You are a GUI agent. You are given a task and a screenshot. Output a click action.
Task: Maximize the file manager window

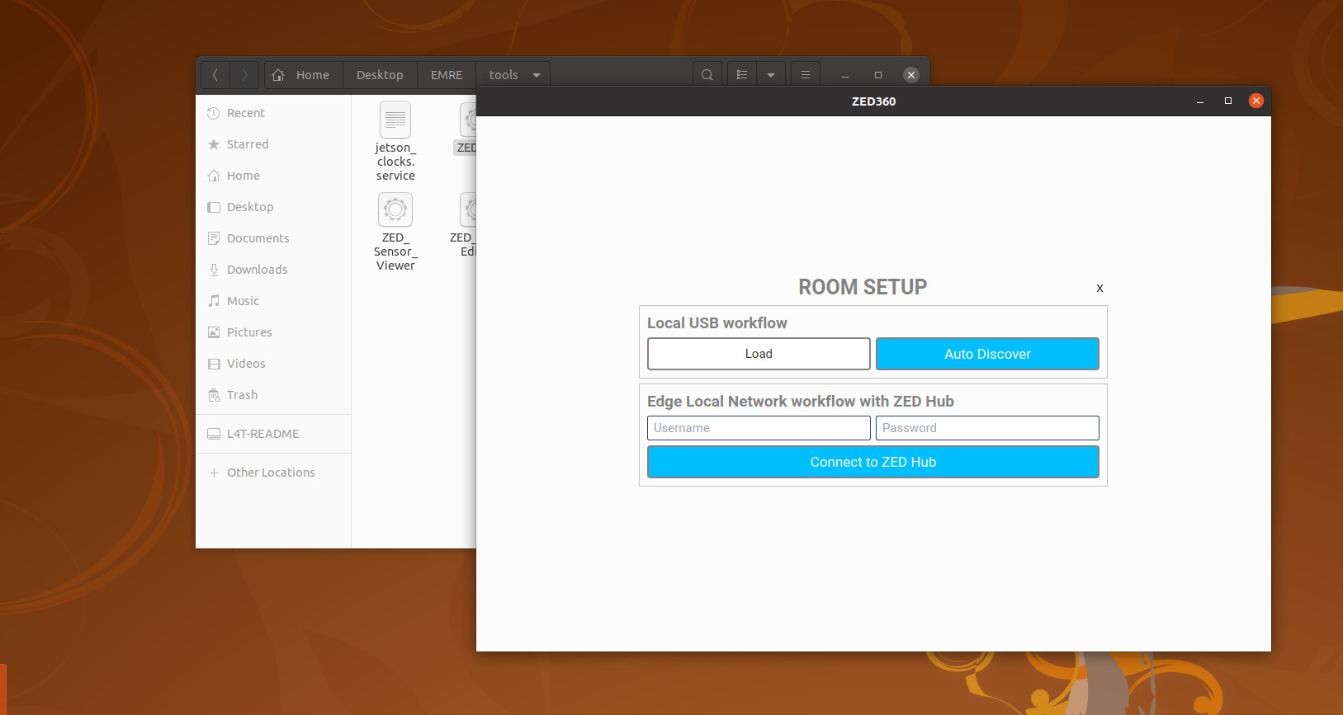point(878,75)
